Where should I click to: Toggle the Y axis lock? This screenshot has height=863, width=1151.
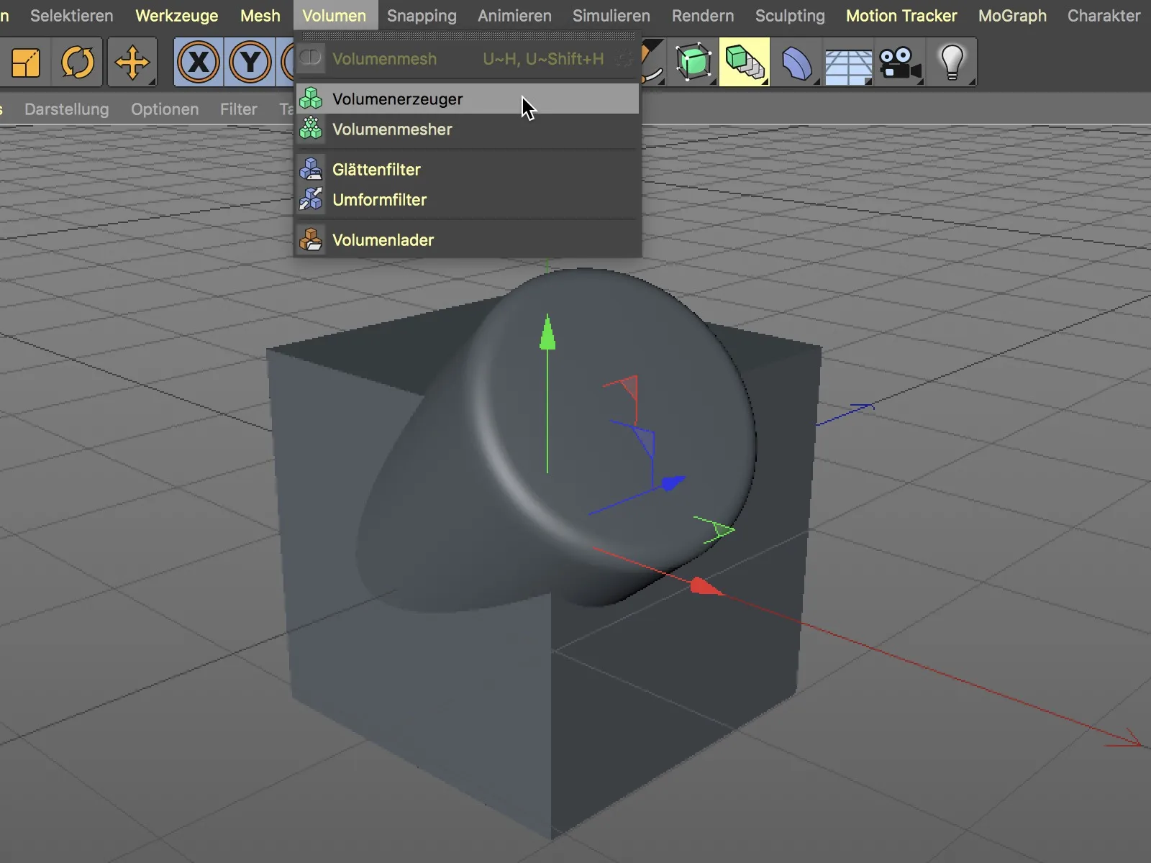tap(250, 63)
